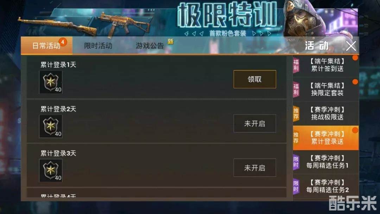Click the 福利 tag beside 累计签到送
Image resolution: width=380 pixels, height=214 pixels.
tap(296, 65)
